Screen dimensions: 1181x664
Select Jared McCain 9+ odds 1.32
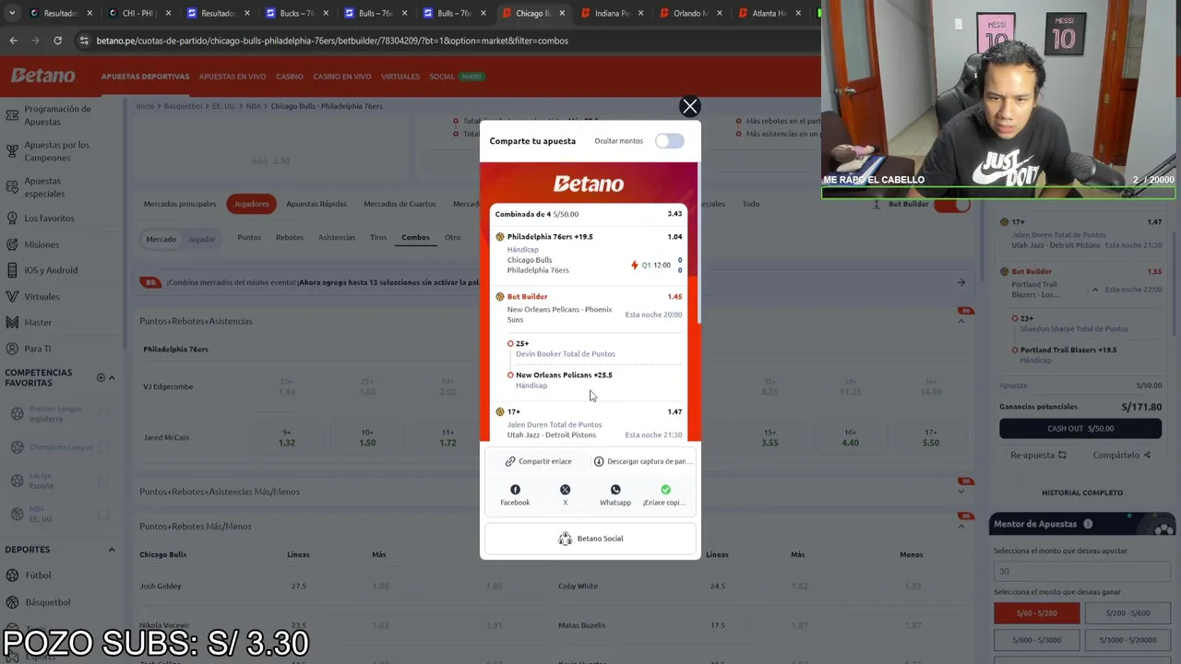click(x=287, y=438)
